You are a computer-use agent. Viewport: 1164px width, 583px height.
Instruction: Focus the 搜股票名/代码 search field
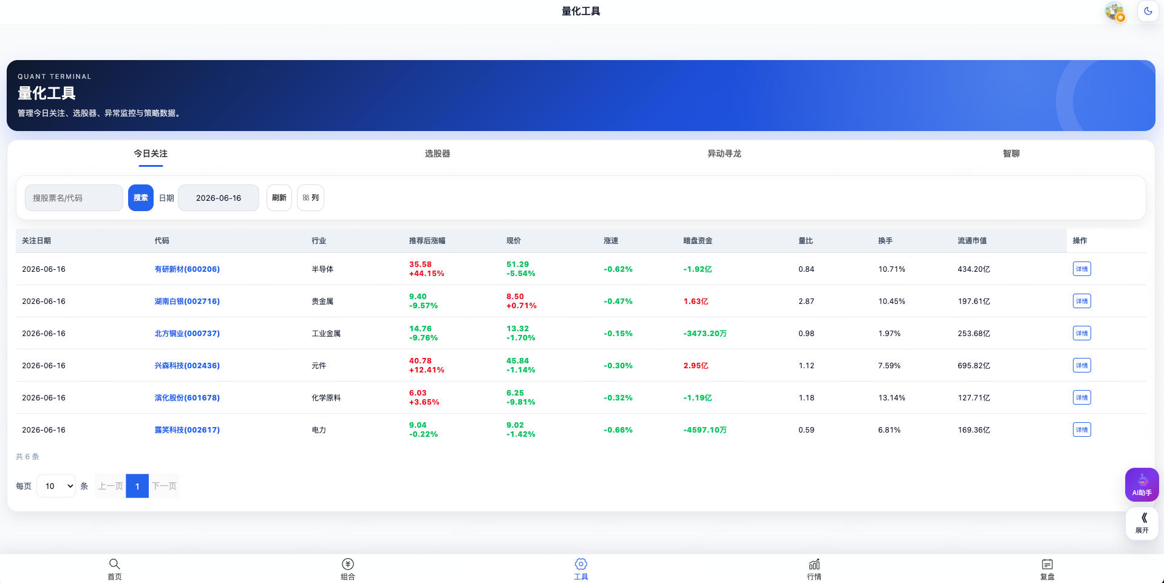[x=74, y=198]
